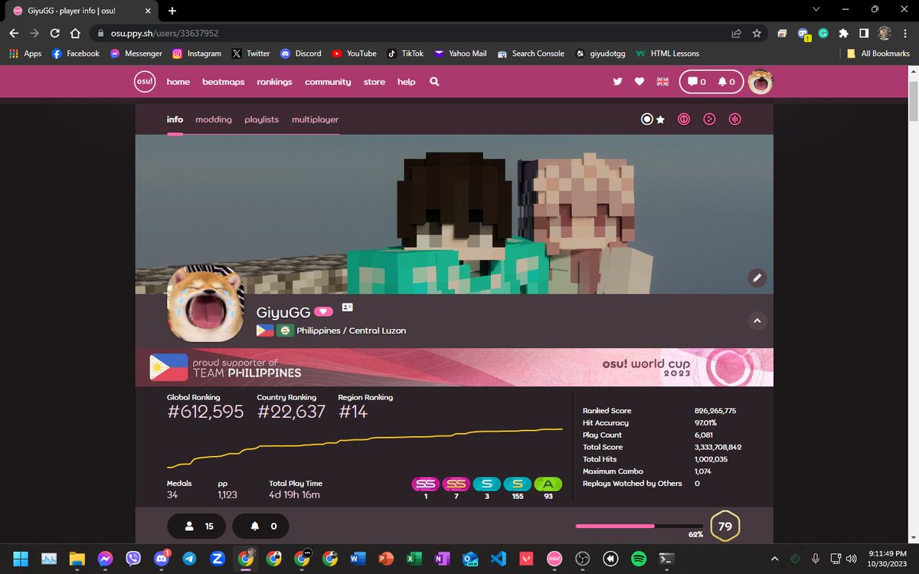
Task: Open the Apps bookmarks shortcut
Action: pos(25,54)
